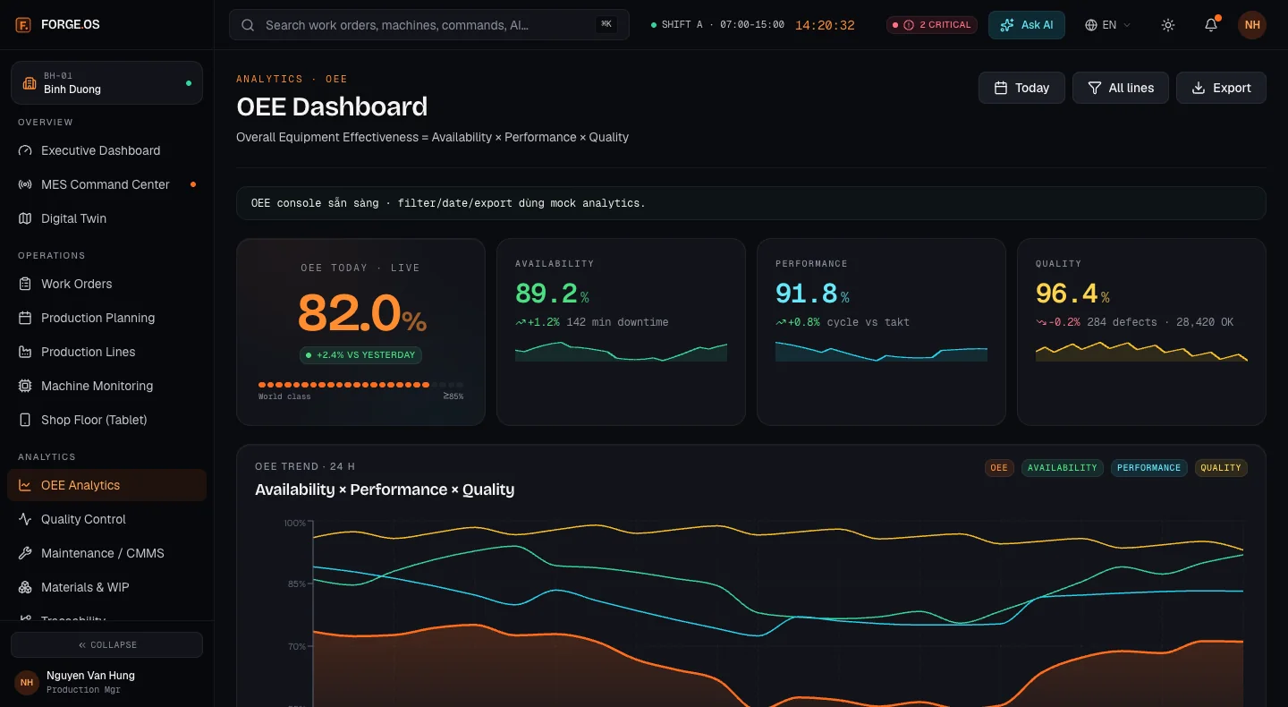
Task: Click the Executive Dashboard gauge icon
Action: tap(25, 150)
